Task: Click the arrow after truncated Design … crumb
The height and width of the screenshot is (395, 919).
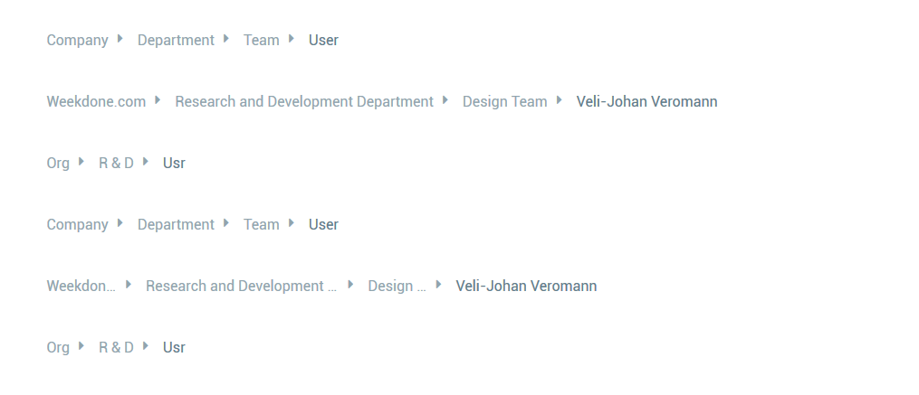Action: click(x=438, y=285)
